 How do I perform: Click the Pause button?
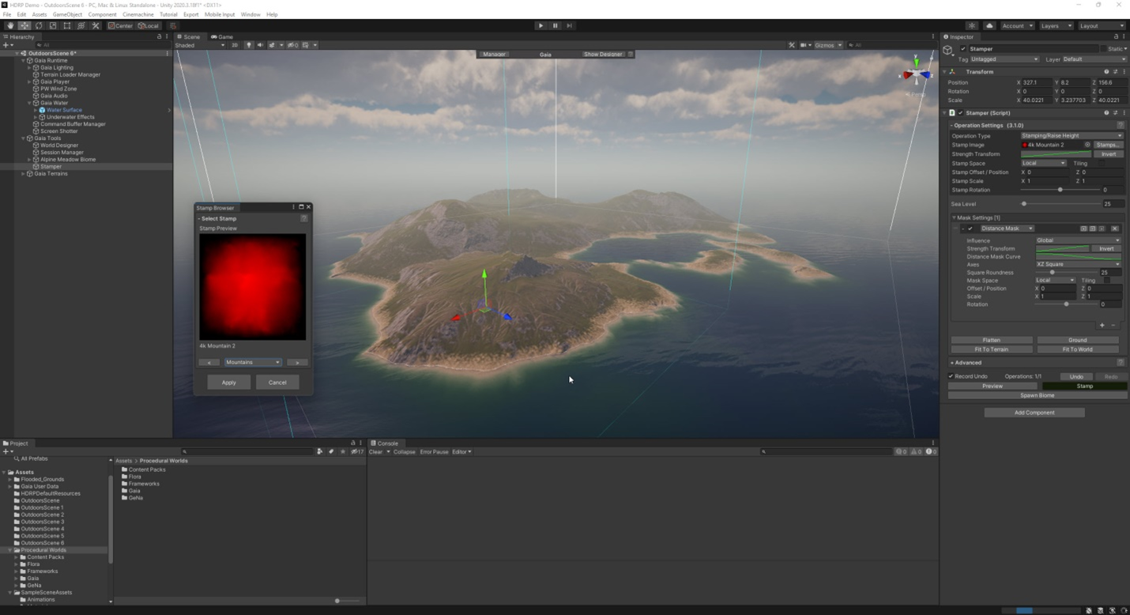pos(555,25)
